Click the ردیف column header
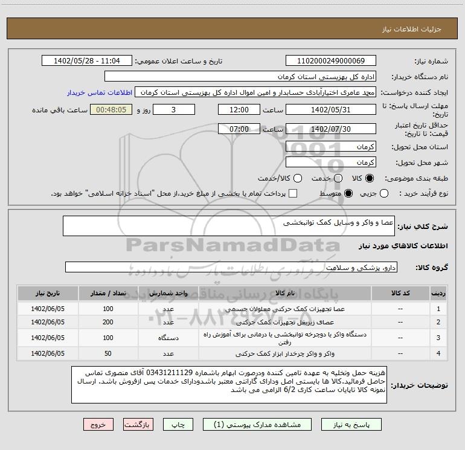 pyautogui.click(x=438, y=294)
